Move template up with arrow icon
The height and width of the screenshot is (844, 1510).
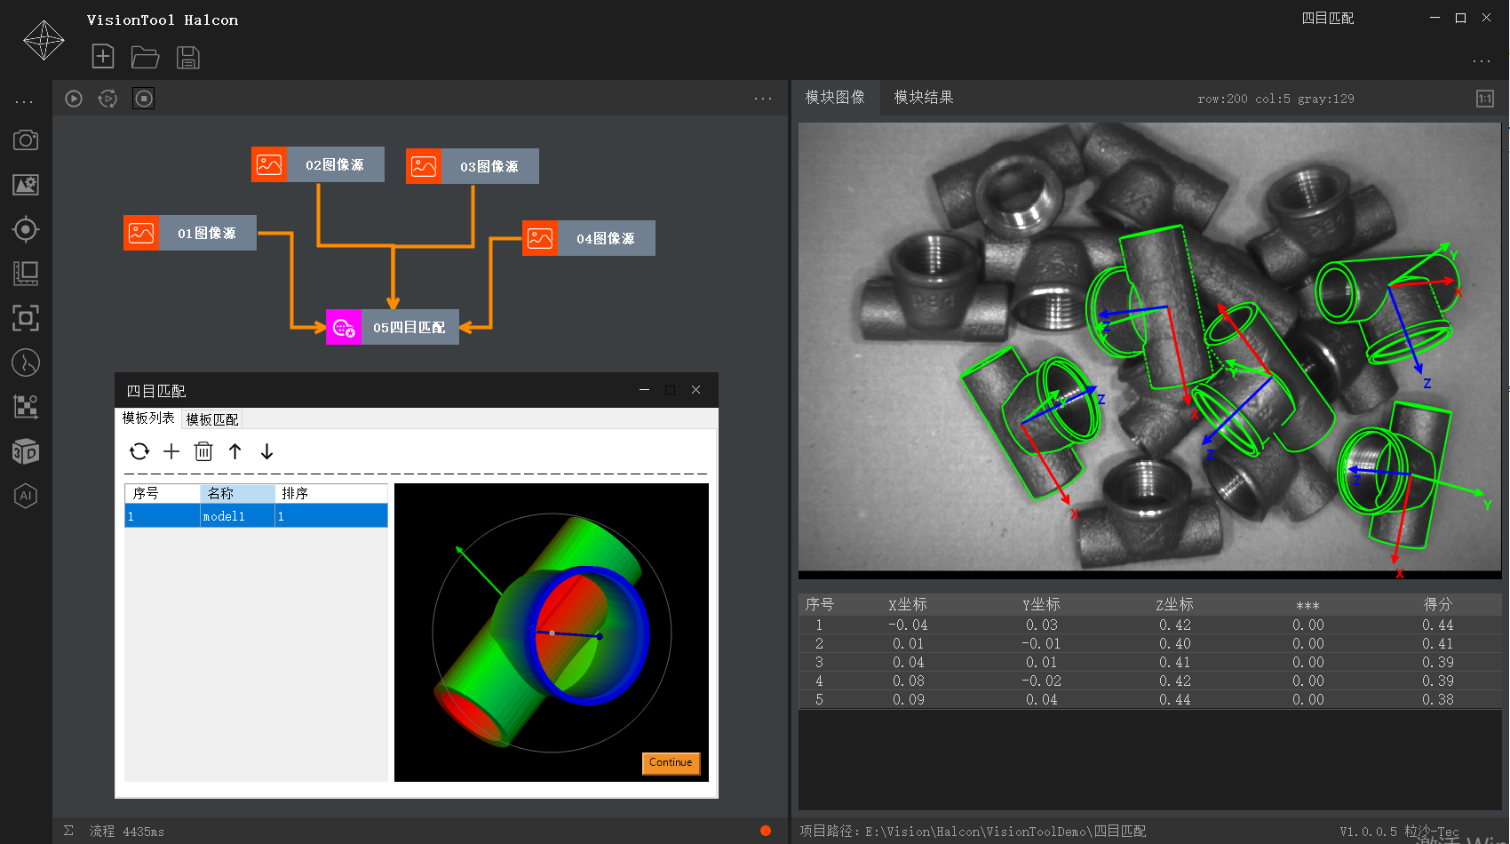pos(235,451)
